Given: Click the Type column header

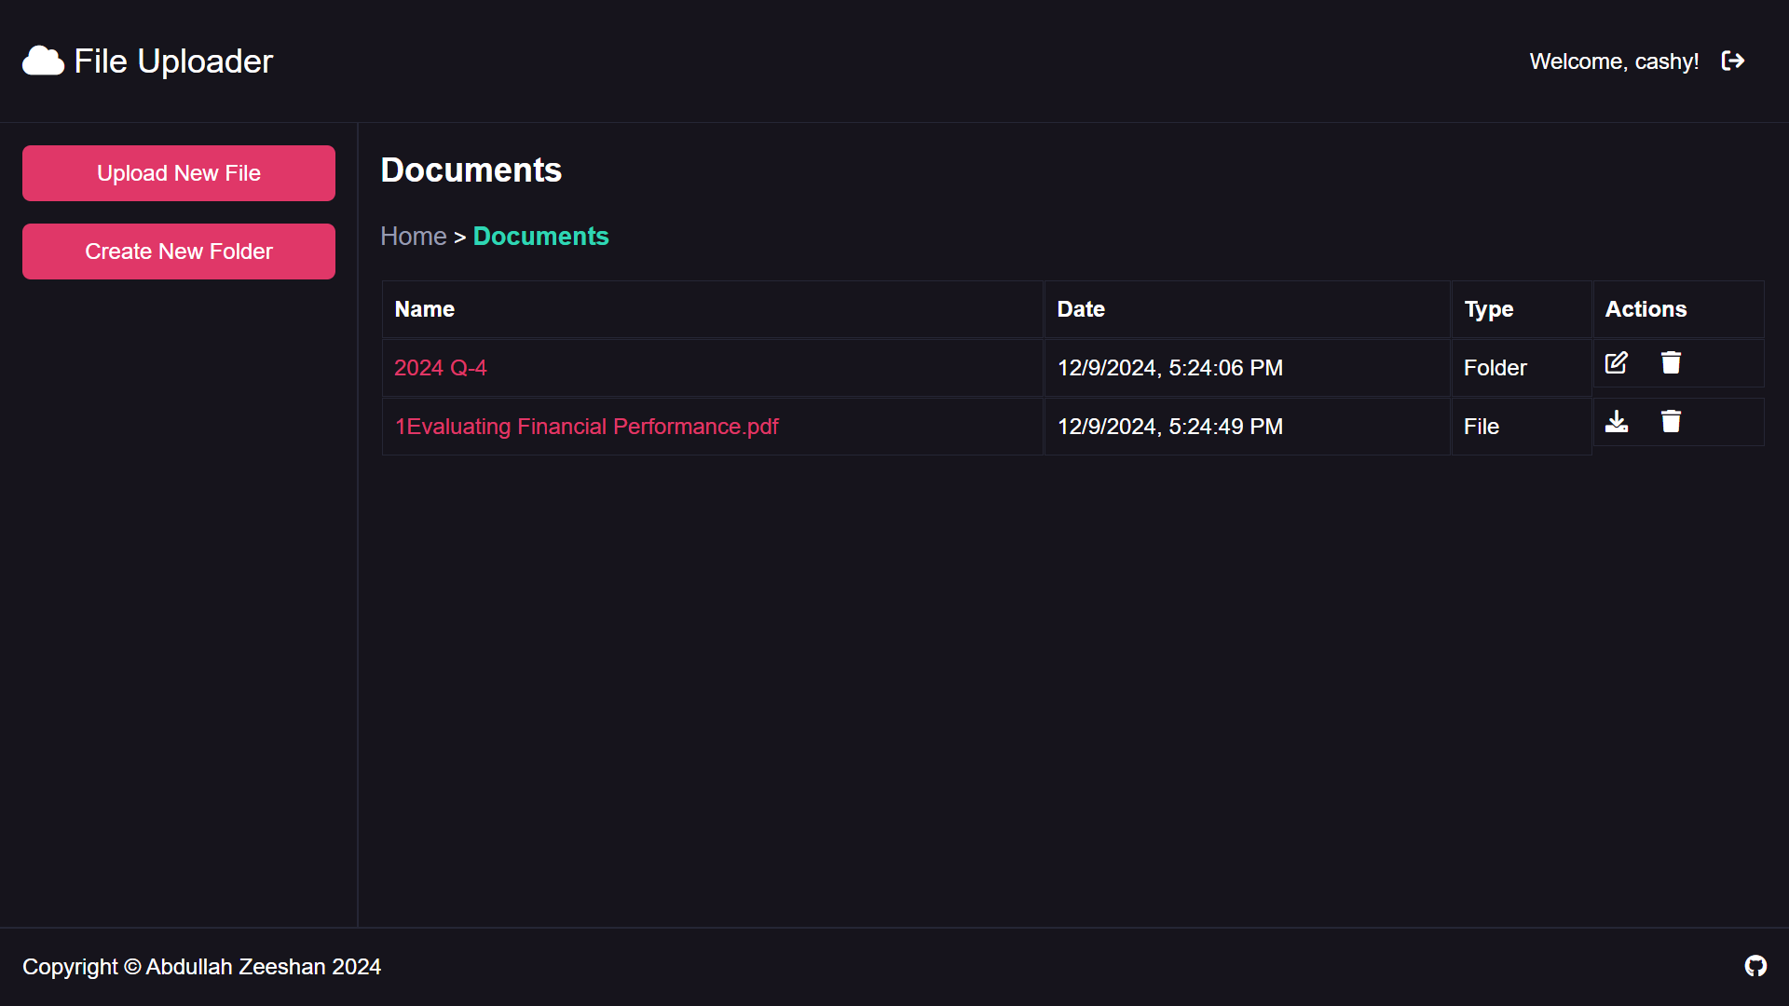Looking at the screenshot, I should (x=1488, y=309).
